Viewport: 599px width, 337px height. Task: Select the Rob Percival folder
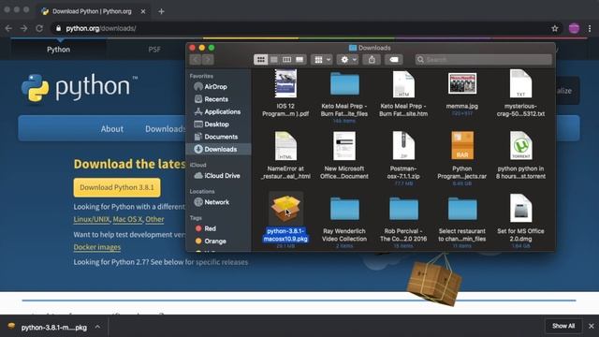pyautogui.click(x=403, y=209)
